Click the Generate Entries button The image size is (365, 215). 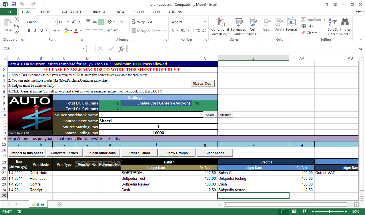(64, 153)
